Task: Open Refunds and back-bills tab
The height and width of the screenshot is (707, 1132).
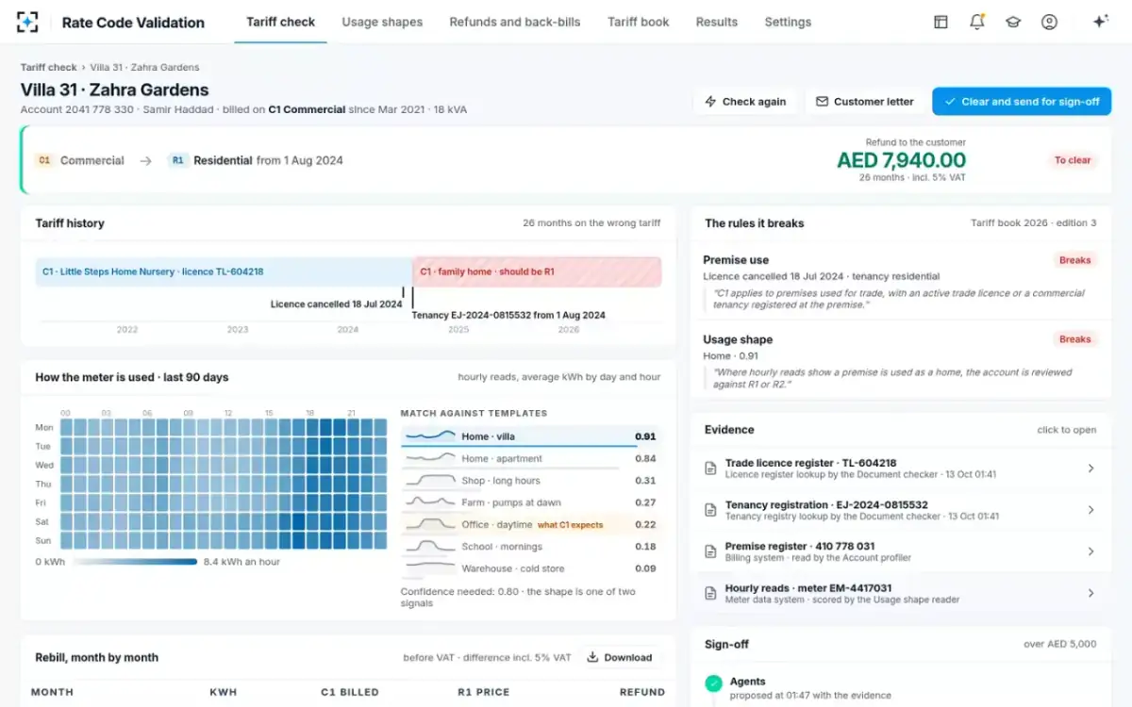Action: (x=515, y=22)
